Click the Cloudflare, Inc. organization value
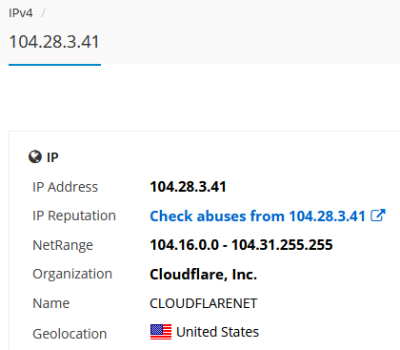 203,274
